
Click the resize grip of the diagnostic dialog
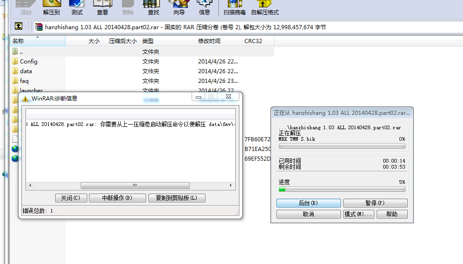(236, 213)
